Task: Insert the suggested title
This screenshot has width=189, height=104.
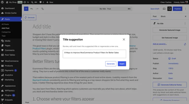Action: click(x=122, y=64)
